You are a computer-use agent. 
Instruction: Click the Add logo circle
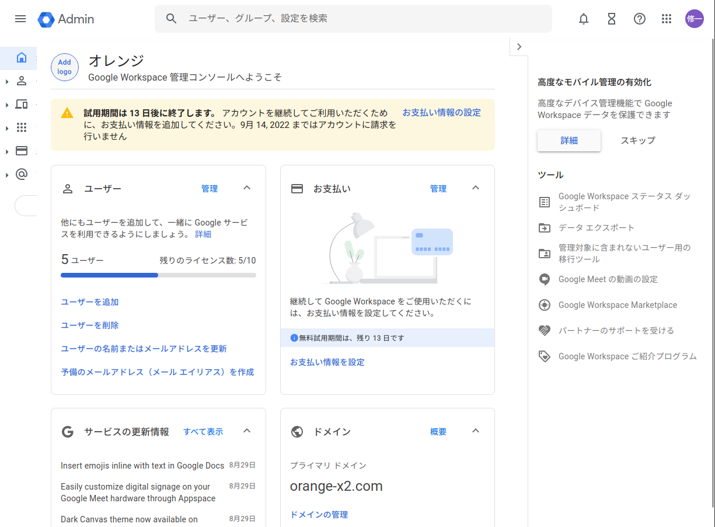point(65,67)
